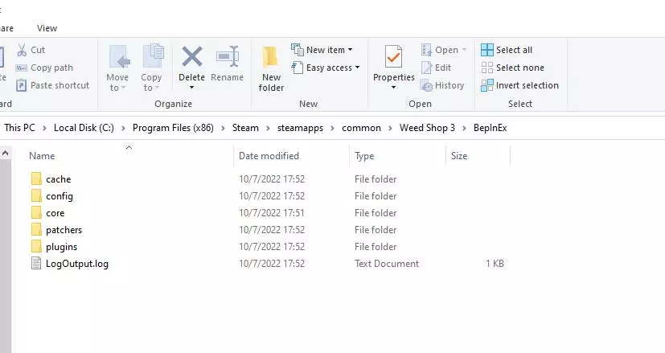Click the Select none icon
This screenshot has height=353, width=665.
pyautogui.click(x=486, y=68)
